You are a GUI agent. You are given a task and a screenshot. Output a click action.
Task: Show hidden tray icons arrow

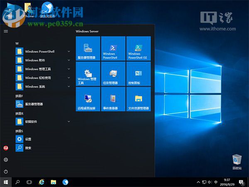click(198, 182)
